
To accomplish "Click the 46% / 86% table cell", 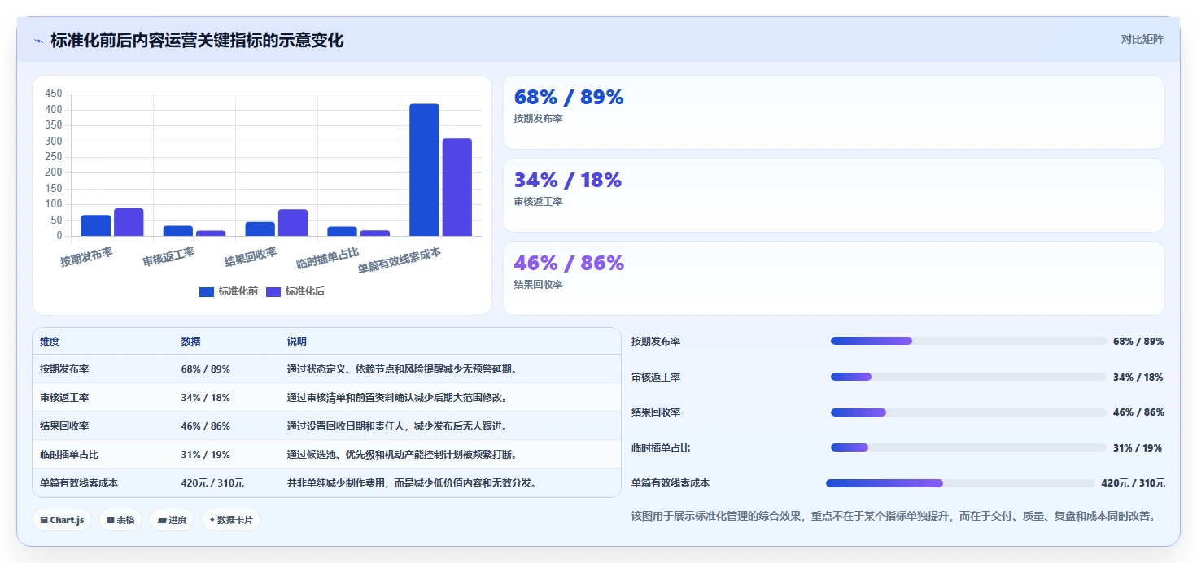I will [x=205, y=426].
